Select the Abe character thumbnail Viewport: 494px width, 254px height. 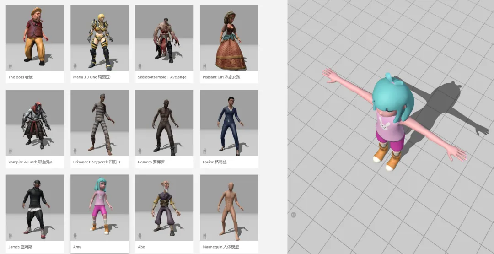click(x=164, y=207)
